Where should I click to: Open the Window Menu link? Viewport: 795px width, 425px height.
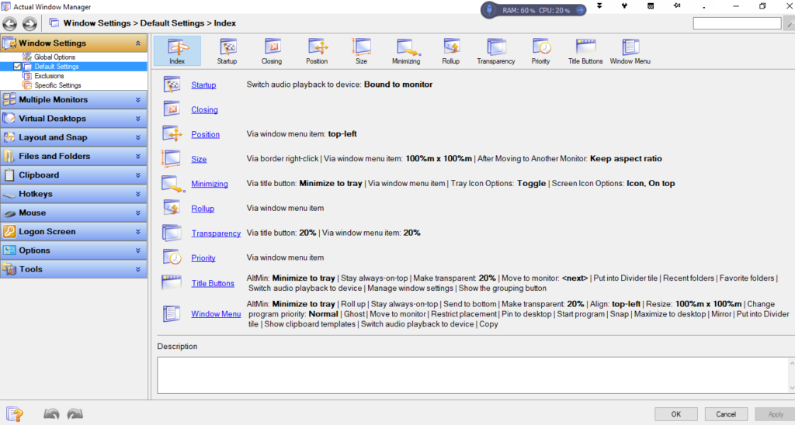coord(216,314)
